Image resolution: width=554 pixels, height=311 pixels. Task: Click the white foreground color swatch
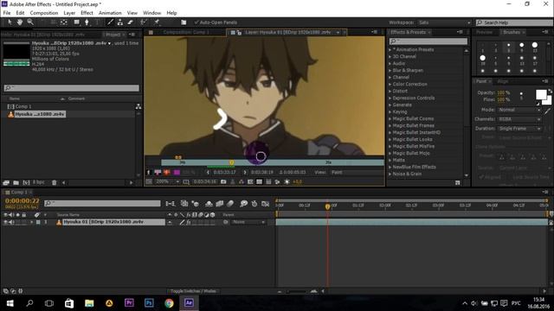pos(541,94)
